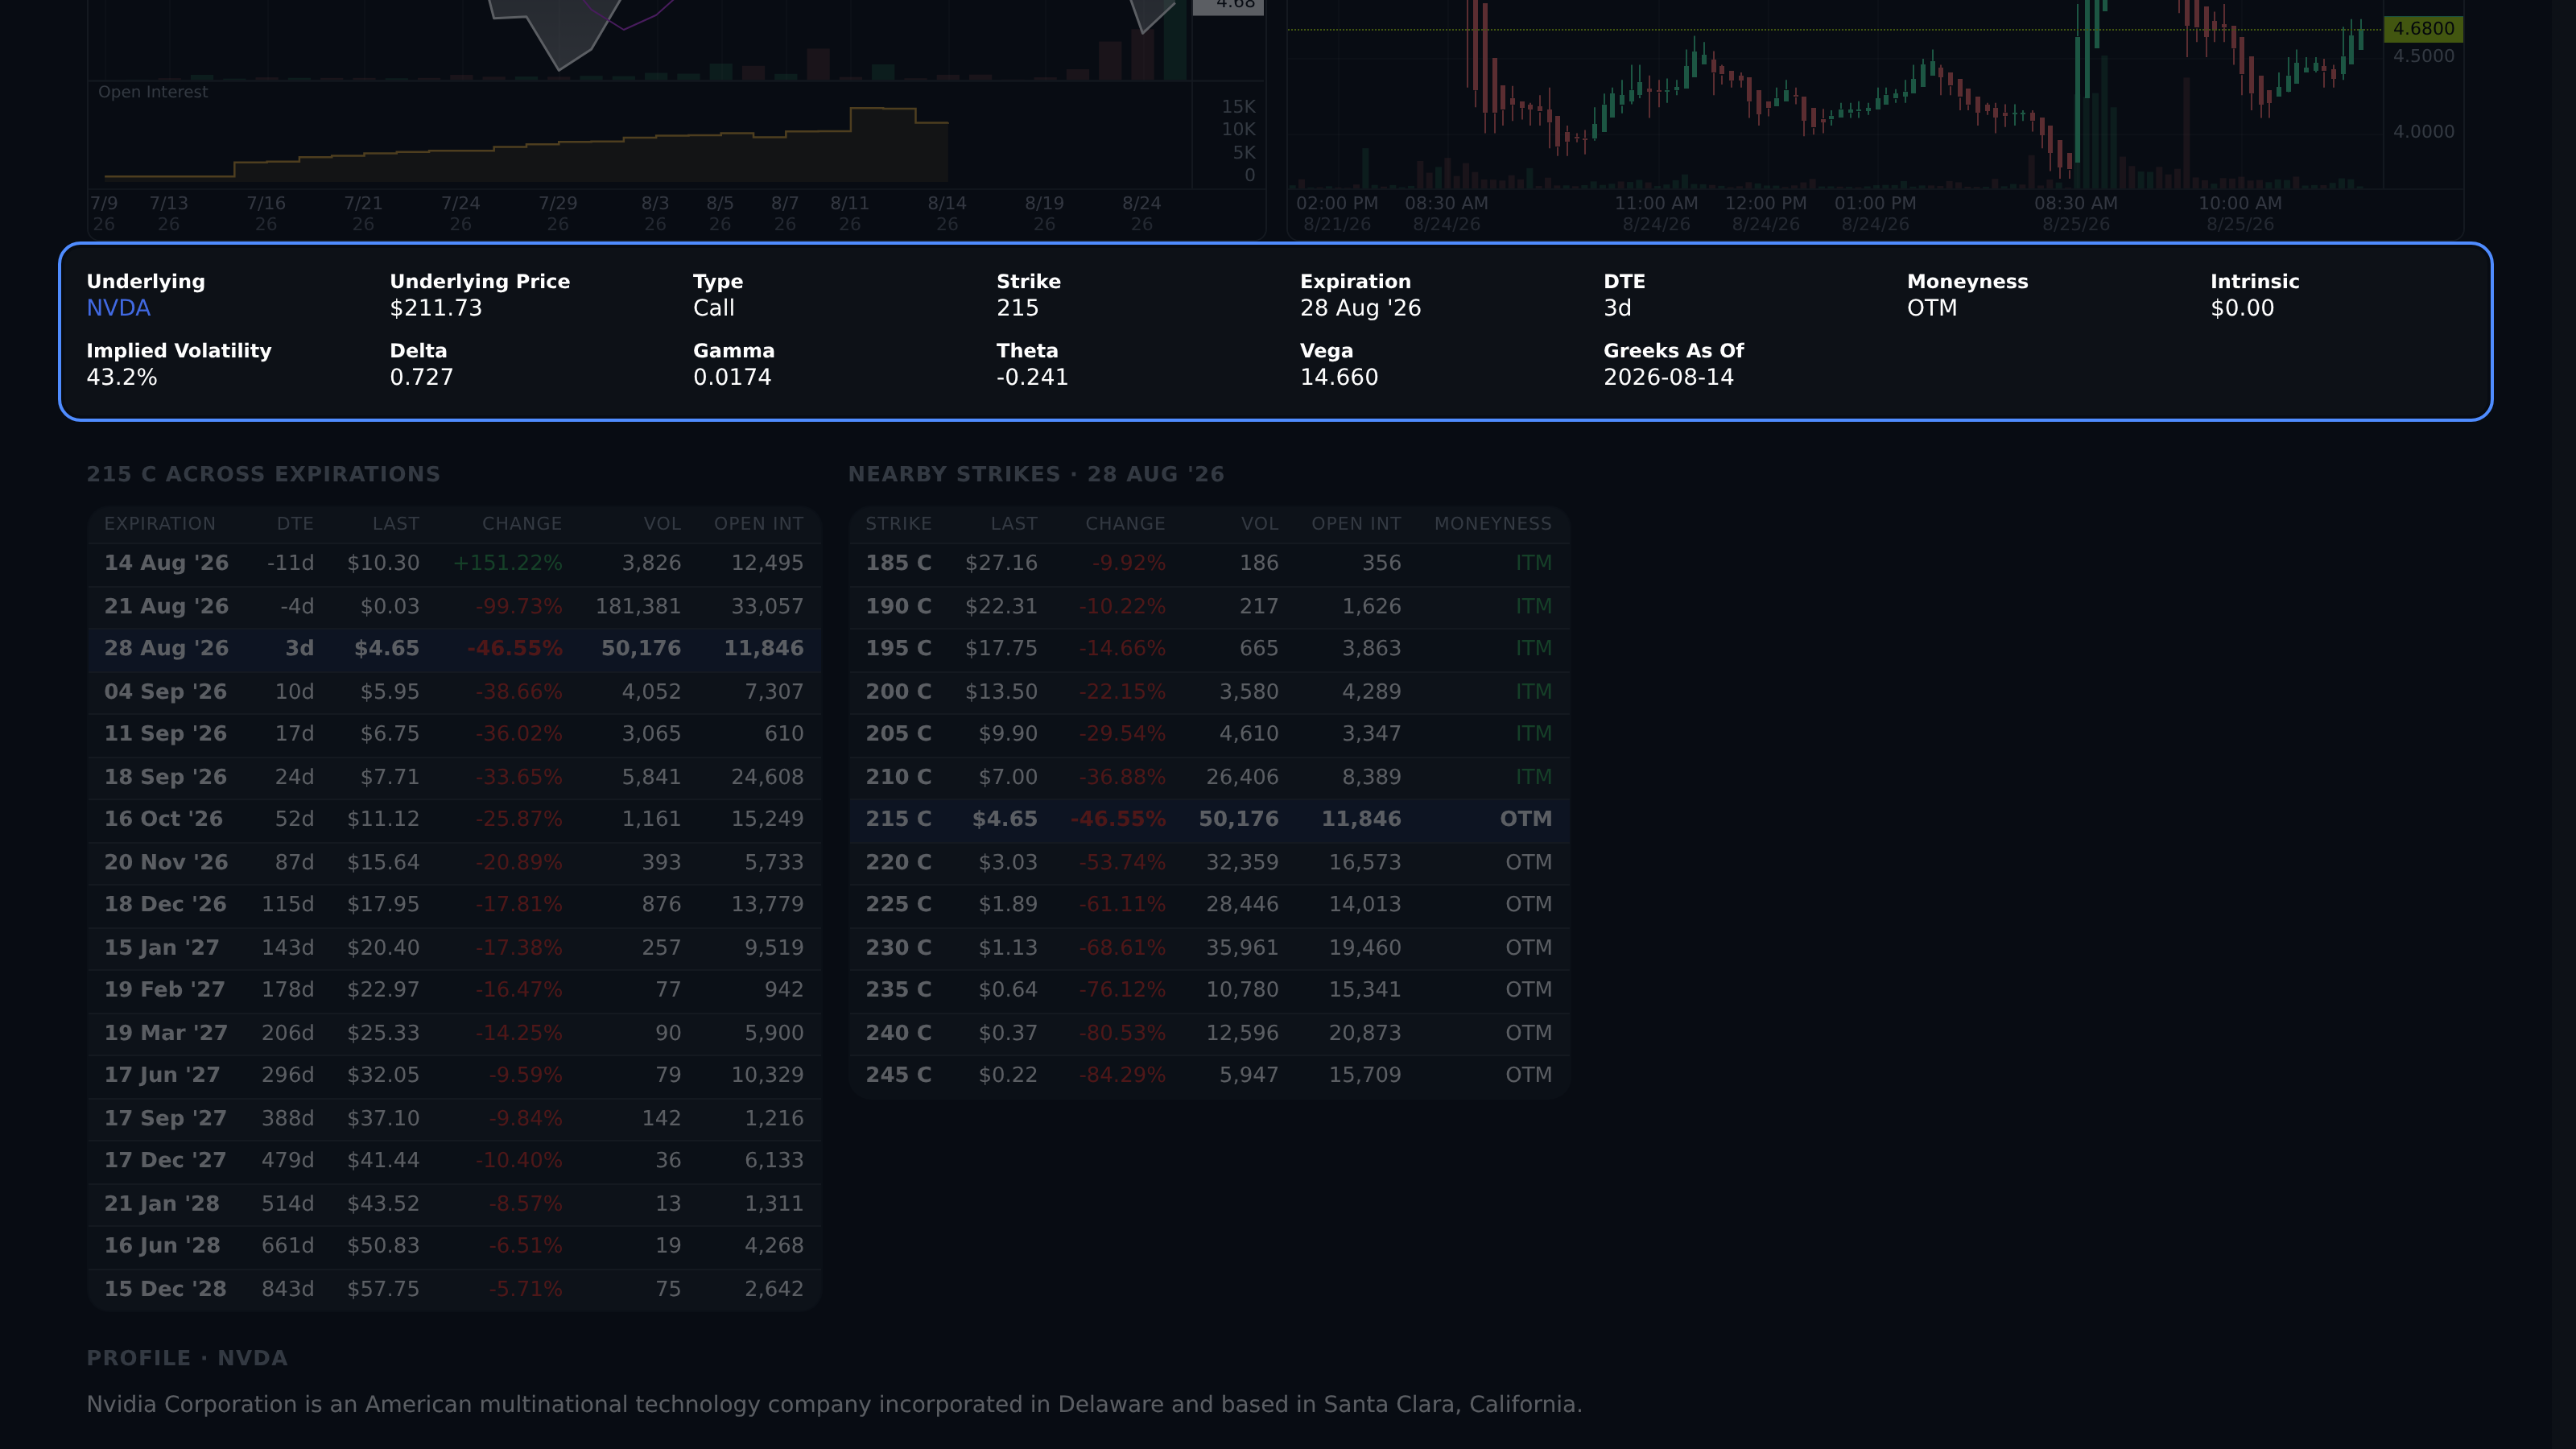The image size is (2576, 1449).
Task: Select the 15 Dec '28 expiration row
Action: [x=454, y=1289]
